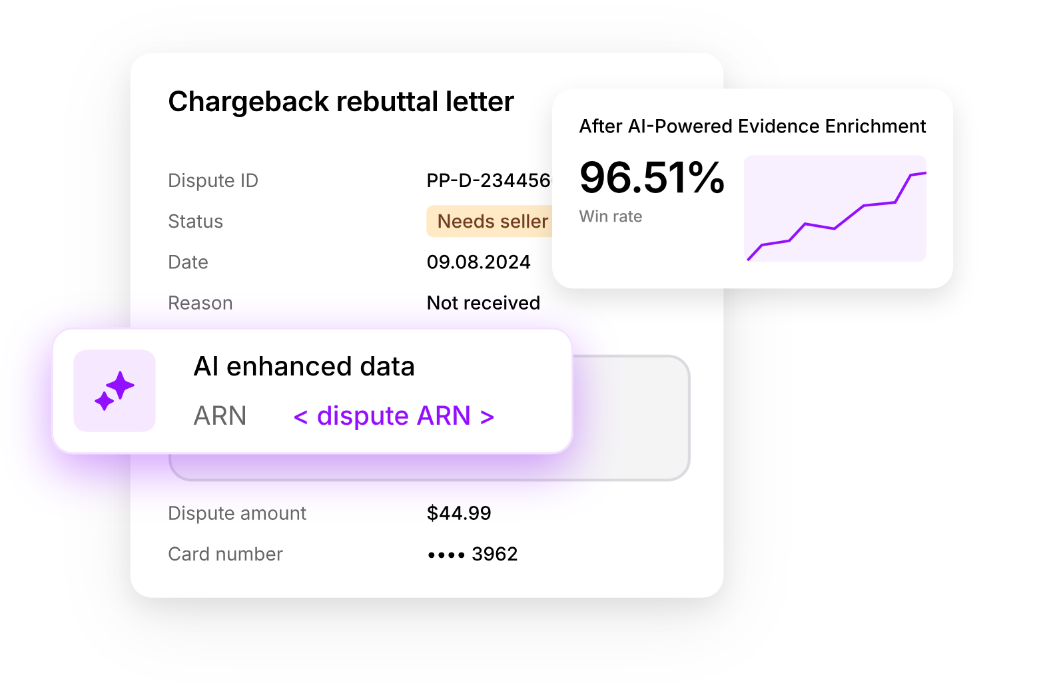This screenshot has width=1037, height=693.
Task: Click the 'Dispute ID' label
Action: (213, 180)
